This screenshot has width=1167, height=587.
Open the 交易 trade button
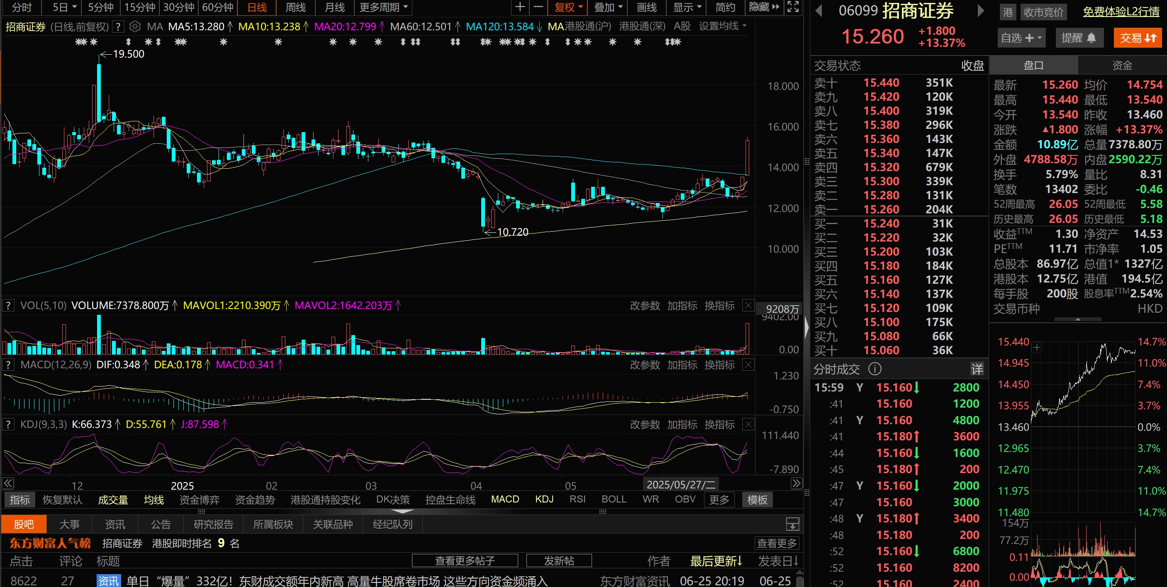point(1138,38)
